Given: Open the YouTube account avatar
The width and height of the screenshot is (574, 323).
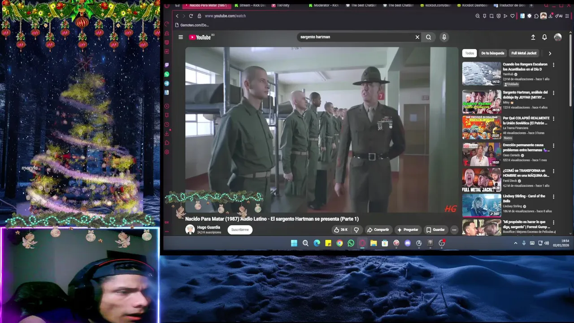Looking at the screenshot, I should click(558, 37).
